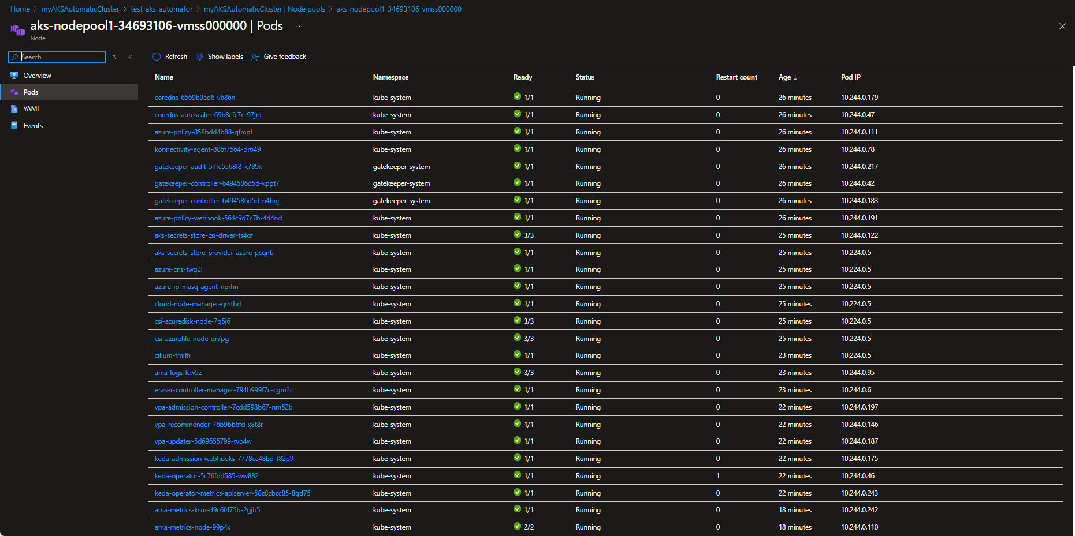Click green ready icon for azure-cns-twg2l
The image size is (1075, 536).
[x=517, y=269]
